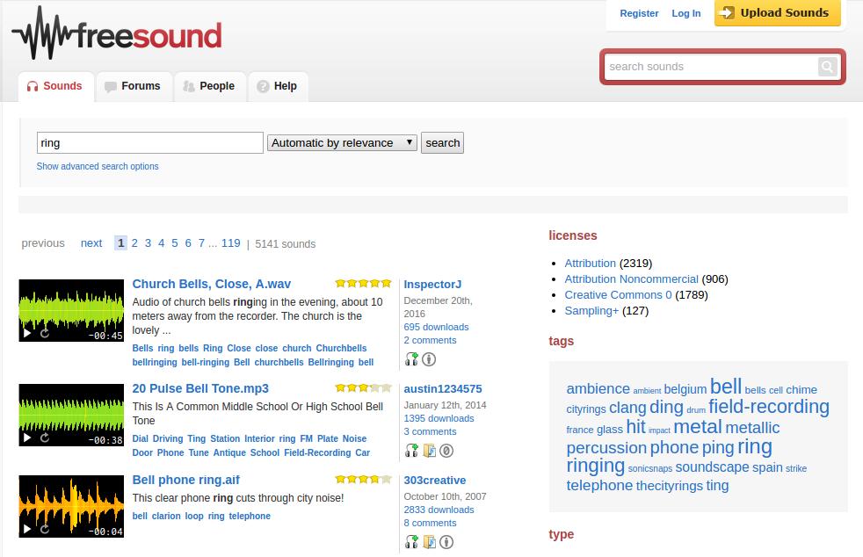Click the 'percussion' tag in tag cloud
This screenshot has width=863, height=557.
pos(606,447)
